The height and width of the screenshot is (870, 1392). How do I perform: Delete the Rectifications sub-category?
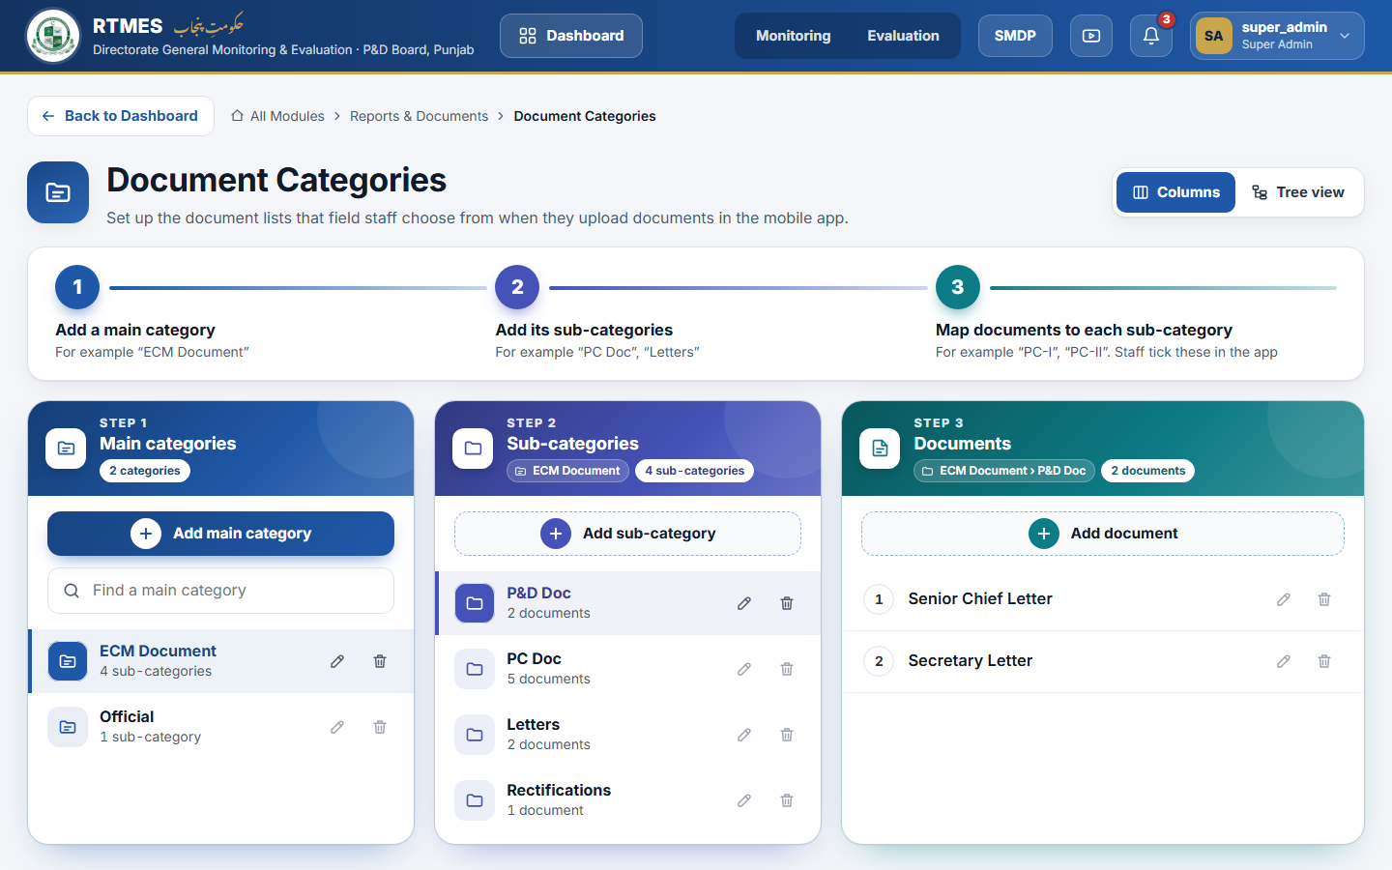point(787,800)
